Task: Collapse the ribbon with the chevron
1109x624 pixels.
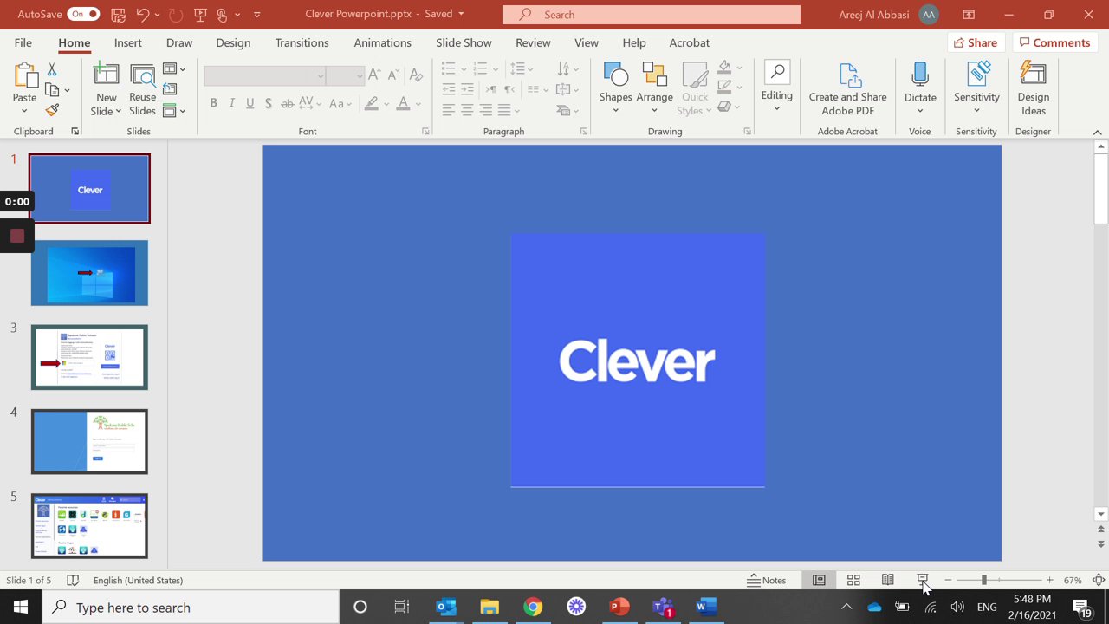Action: [1098, 132]
